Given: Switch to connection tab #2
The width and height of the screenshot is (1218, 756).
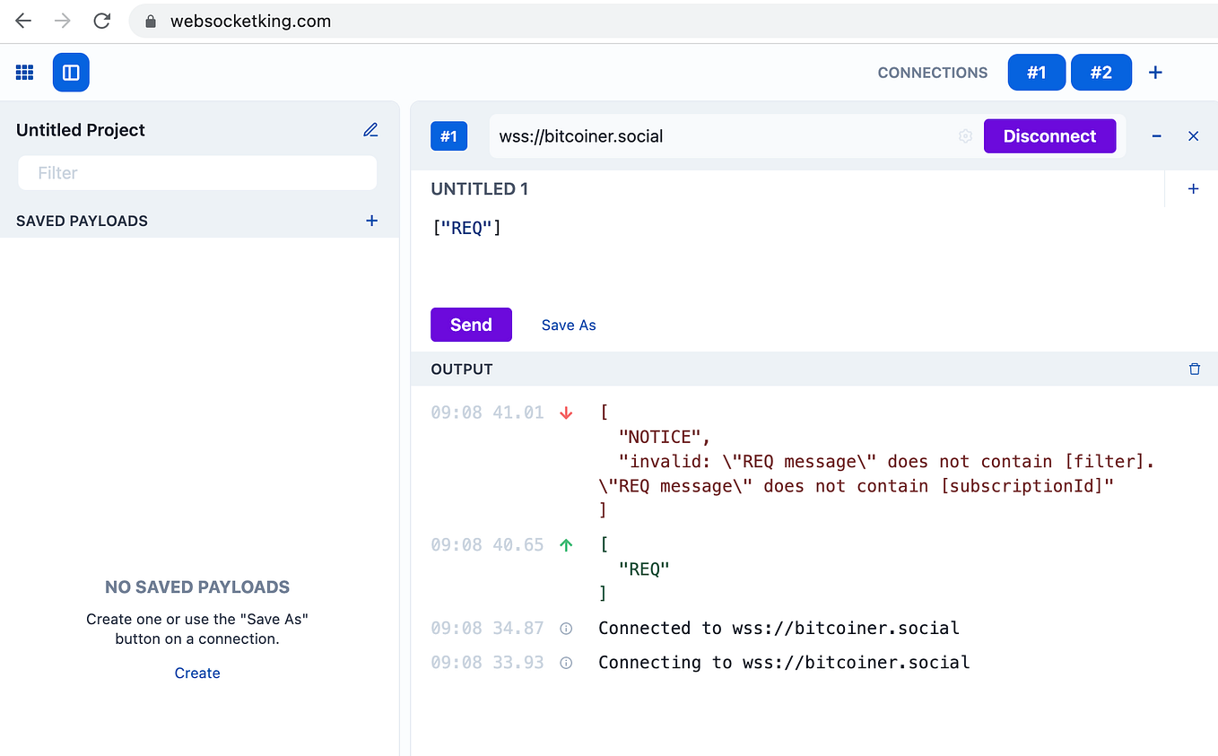Looking at the screenshot, I should [1101, 72].
